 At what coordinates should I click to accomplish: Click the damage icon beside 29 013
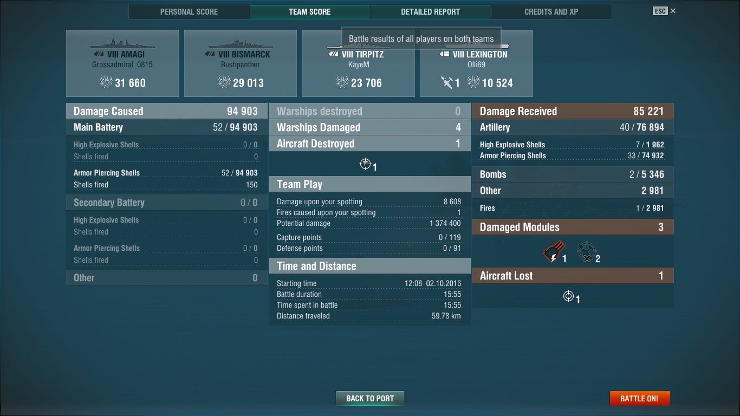224,82
